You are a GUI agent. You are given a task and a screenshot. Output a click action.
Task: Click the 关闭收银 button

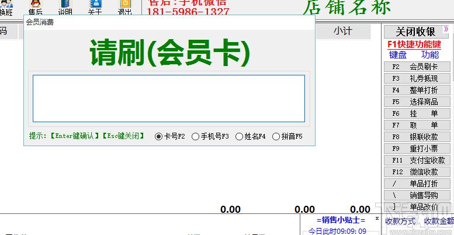(415, 32)
